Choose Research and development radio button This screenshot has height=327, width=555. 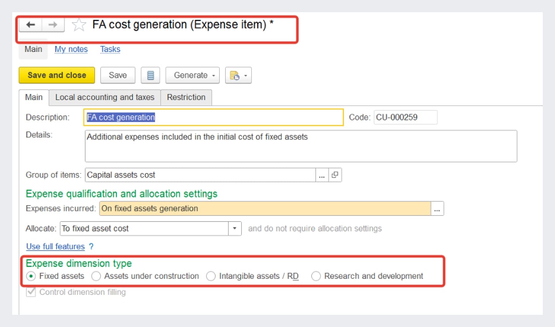[316, 276]
